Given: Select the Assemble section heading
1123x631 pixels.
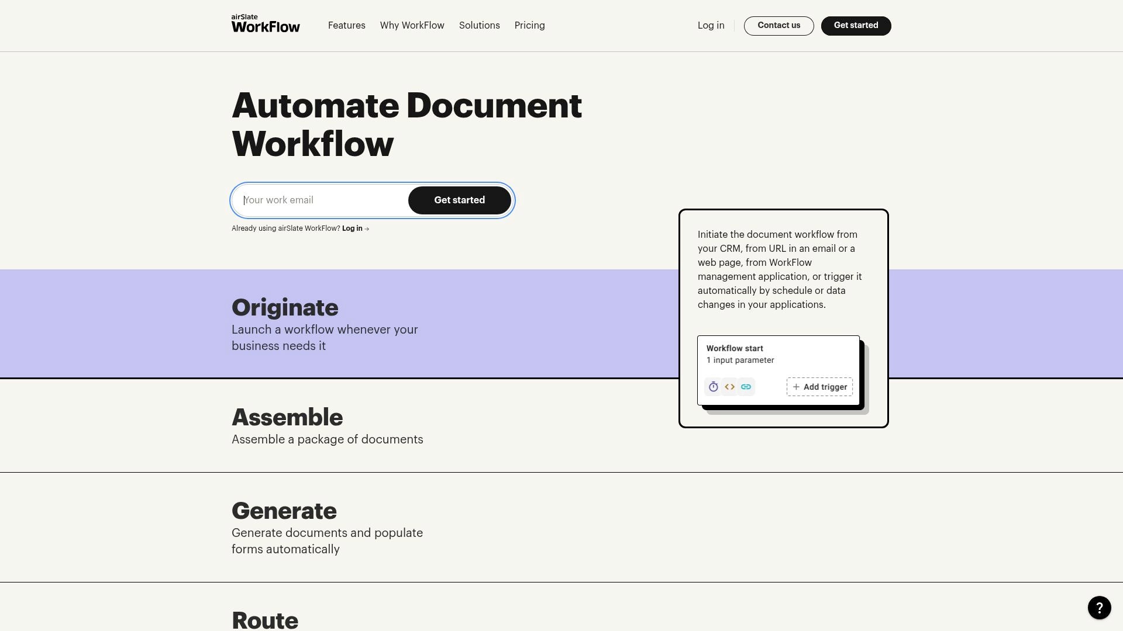Looking at the screenshot, I should coord(287,417).
